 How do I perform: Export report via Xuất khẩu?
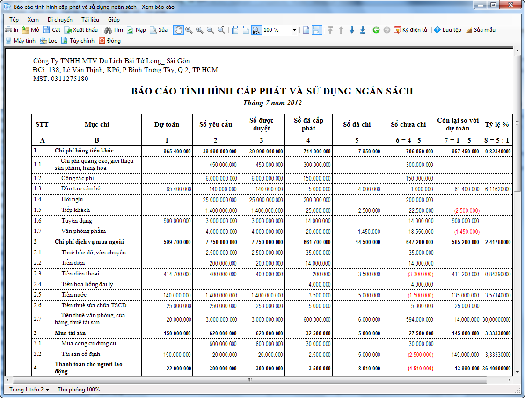pos(81,30)
